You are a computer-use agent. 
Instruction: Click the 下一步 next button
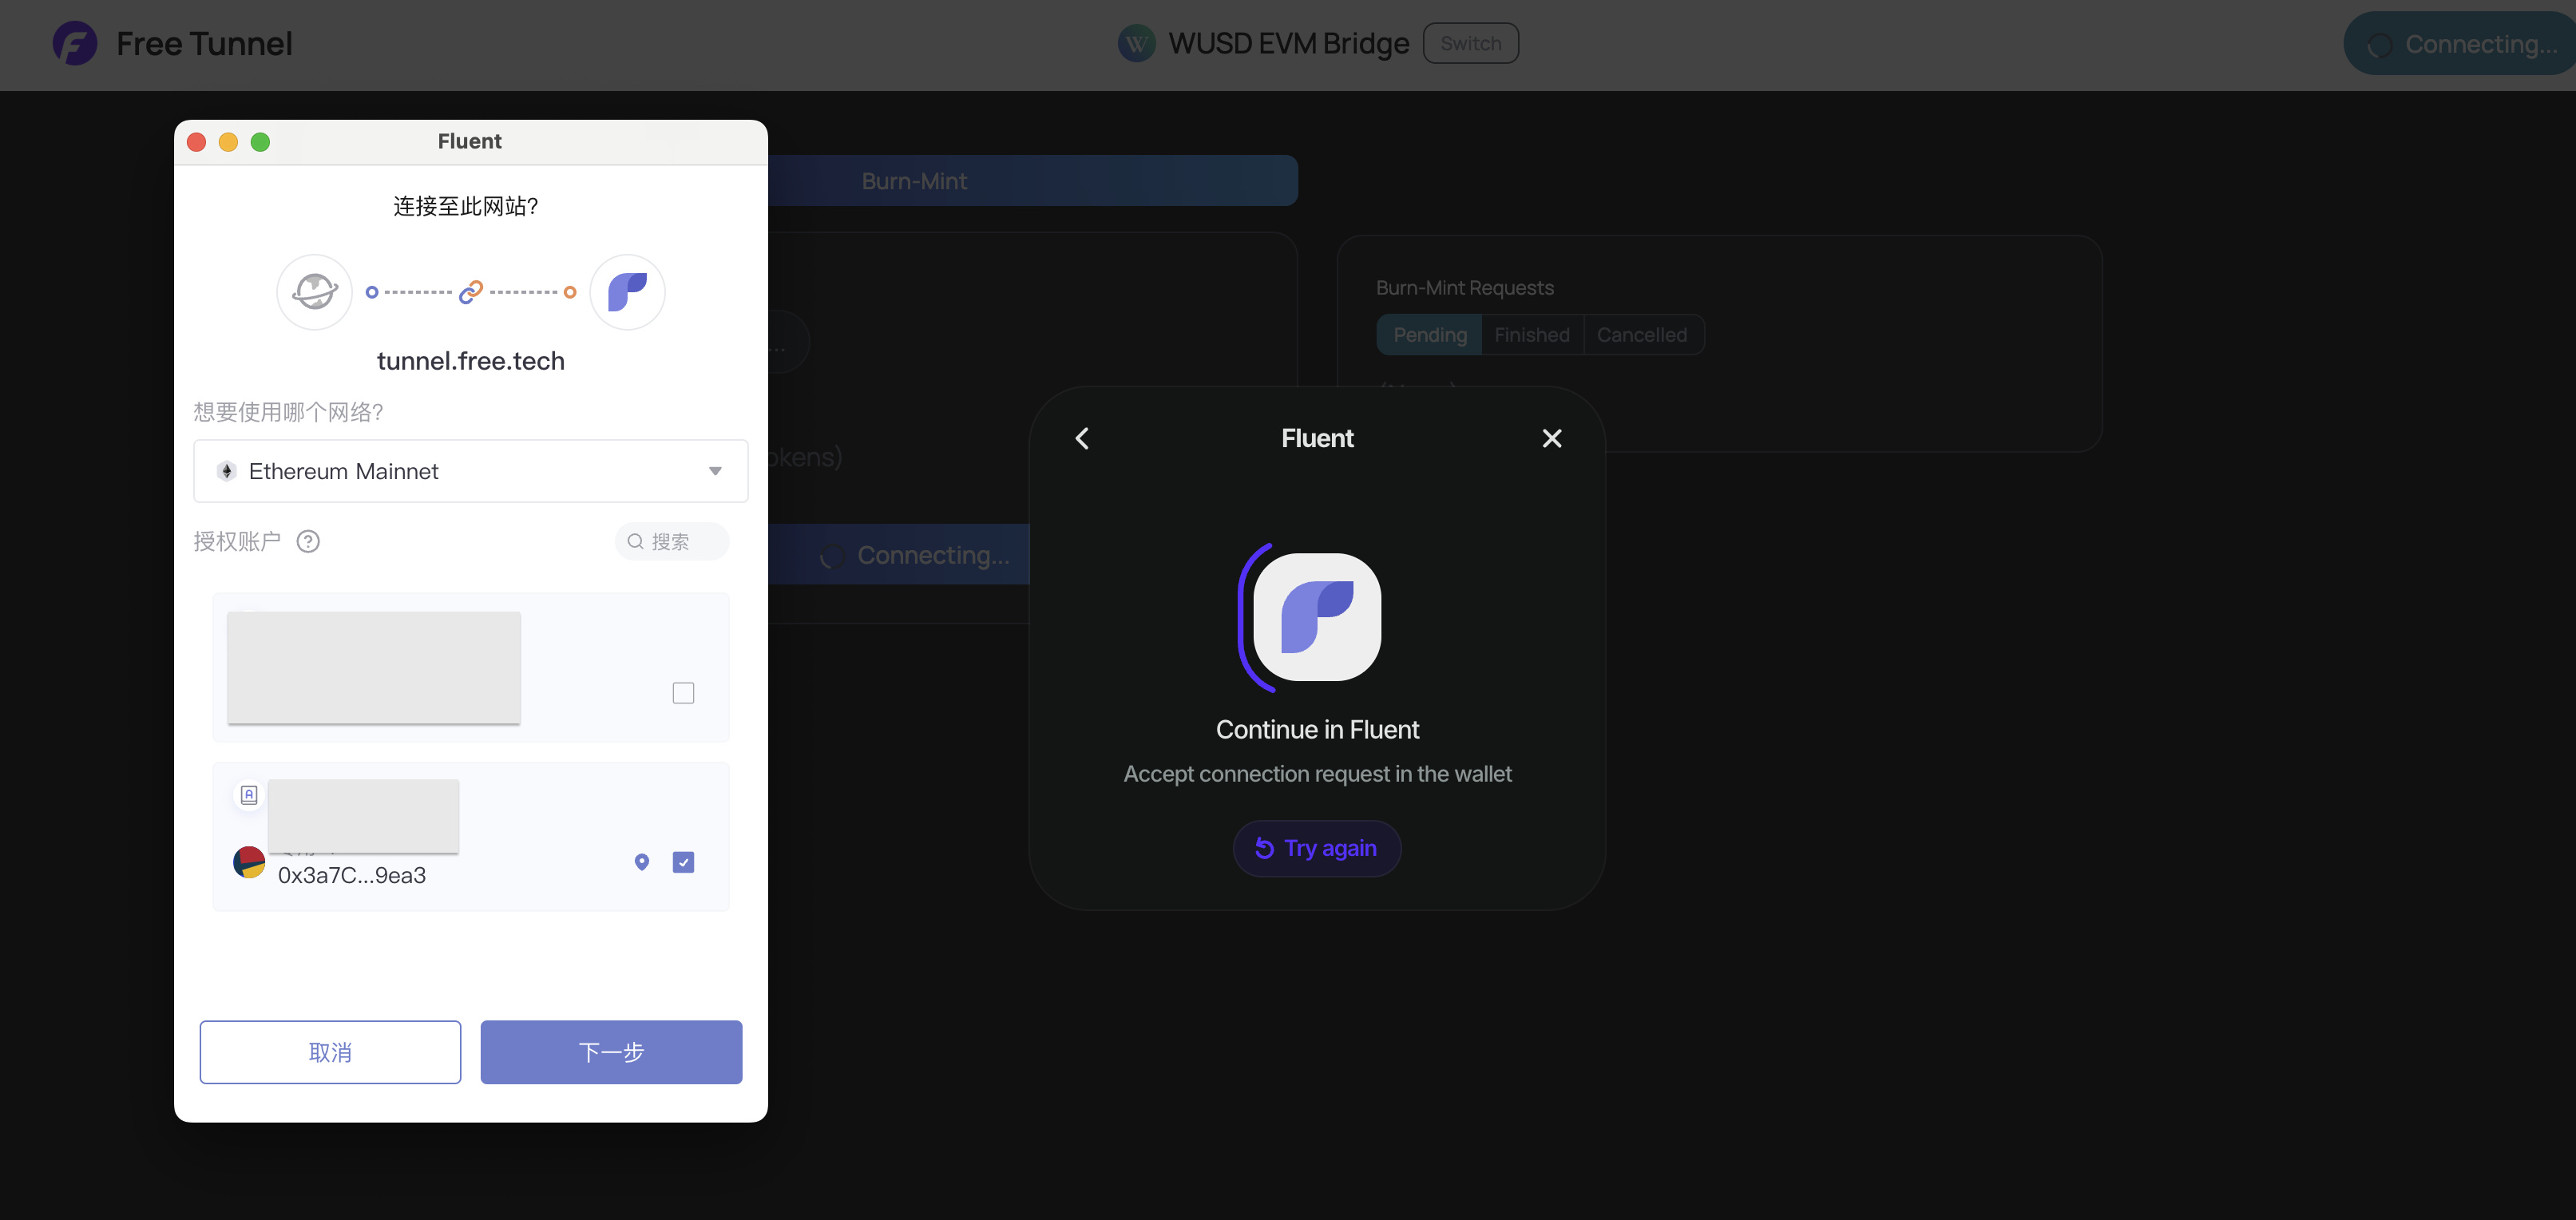tap(611, 1052)
